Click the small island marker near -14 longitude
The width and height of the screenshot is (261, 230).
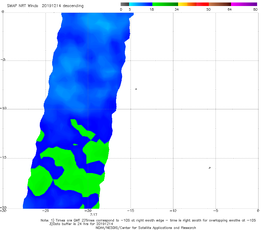[x=136, y=89]
